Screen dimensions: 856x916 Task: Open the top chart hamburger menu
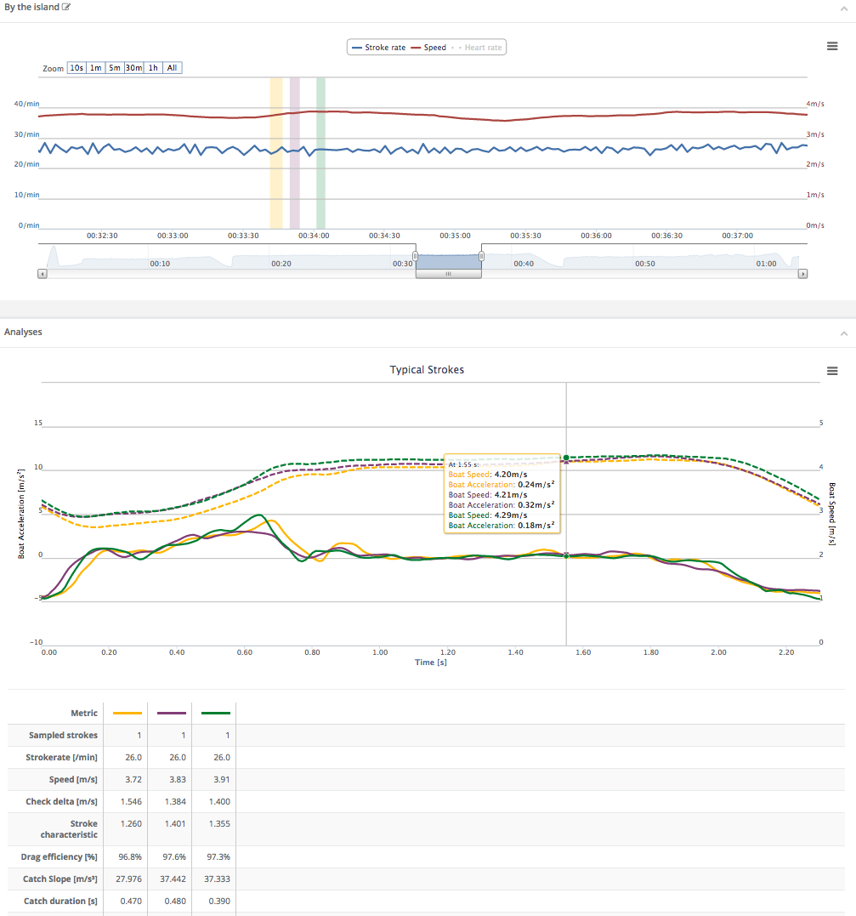(x=832, y=46)
